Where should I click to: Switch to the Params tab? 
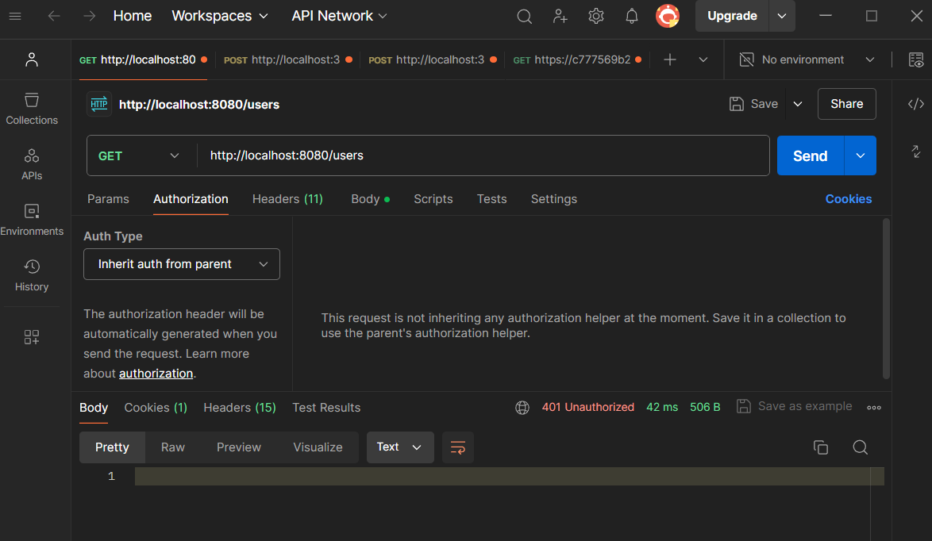click(108, 199)
